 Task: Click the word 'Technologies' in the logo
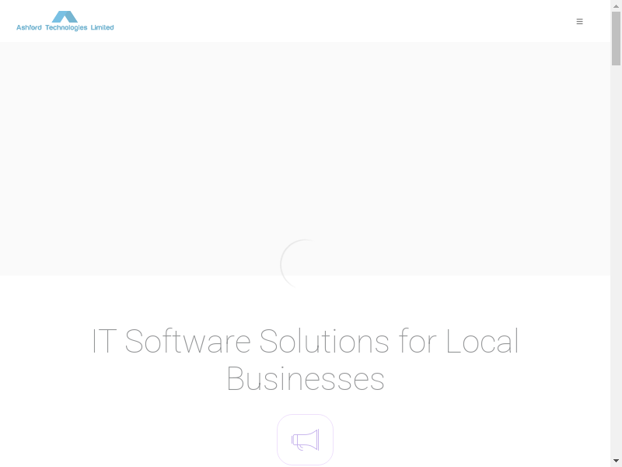tap(66, 27)
